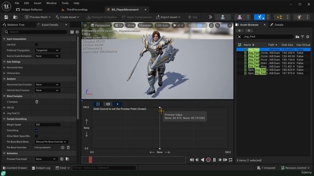The image size is (314, 176).
Task: Switch to Skeleton editor mode icon
Action: click(x=223, y=17)
